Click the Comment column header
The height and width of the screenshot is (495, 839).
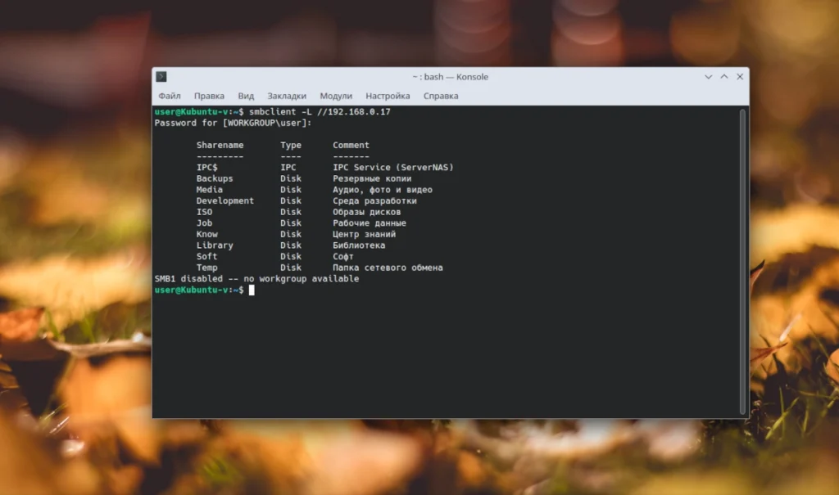[x=351, y=146]
